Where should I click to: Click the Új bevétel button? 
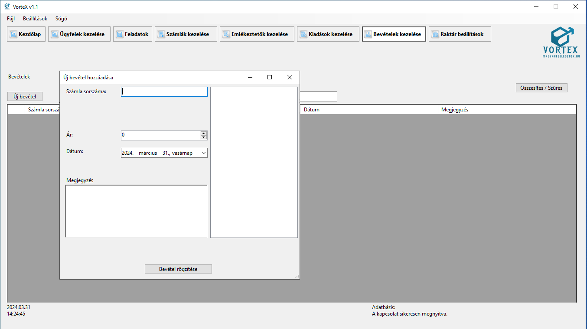[25, 97]
